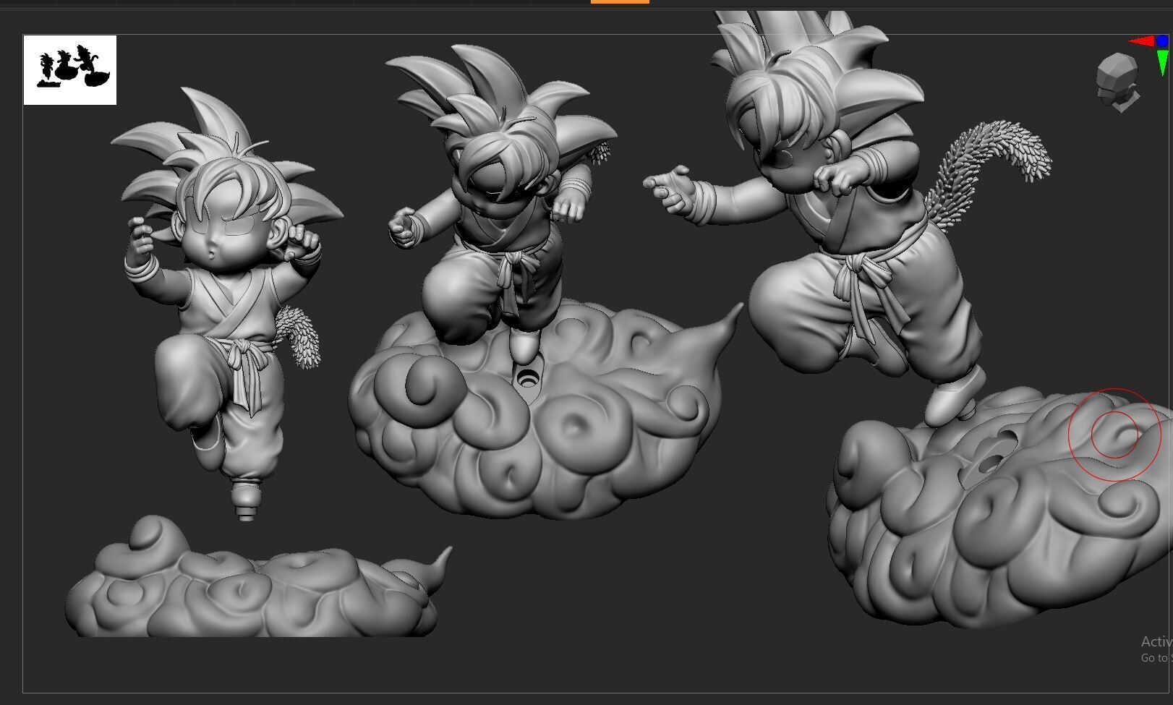This screenshot has width=1173, height=705.
Task: Snap view using the blue Z axis dot
Action: 1162,42
